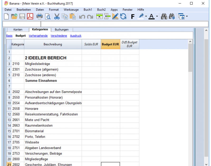Select the Mitgliedsbeiträge row description
This screenshot has width=211, height=166.
coord(53,64)
